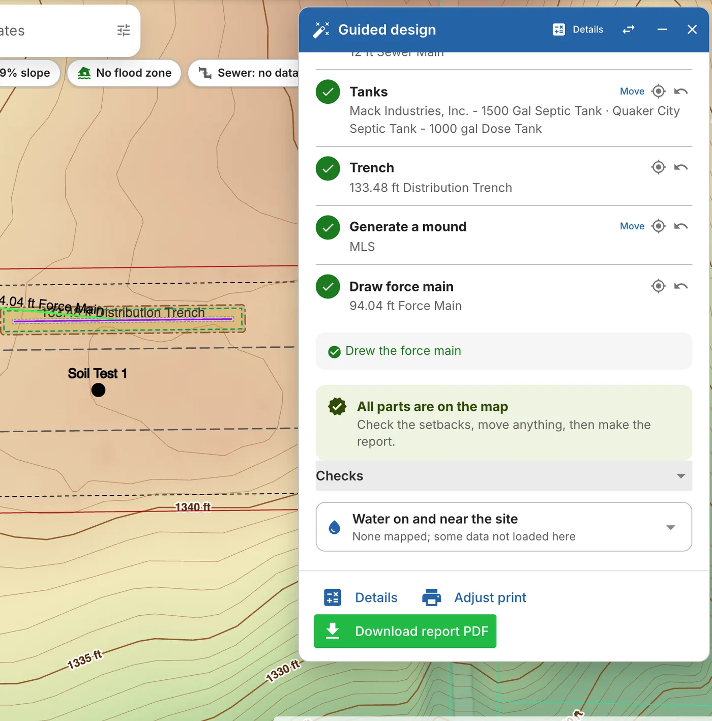The image size is (712, 721).
Task: Locate the mound with target icon
Action: [x=659, y=226]
